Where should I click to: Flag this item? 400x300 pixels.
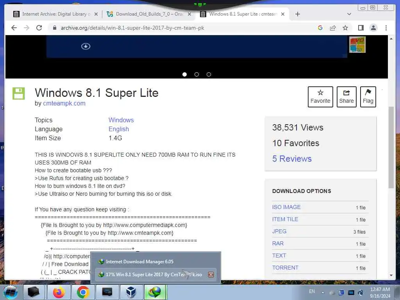click(x=368, y=97)
